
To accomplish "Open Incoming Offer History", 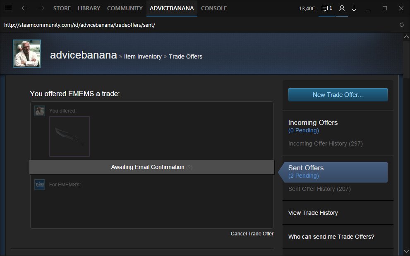I will coord(325,143).
